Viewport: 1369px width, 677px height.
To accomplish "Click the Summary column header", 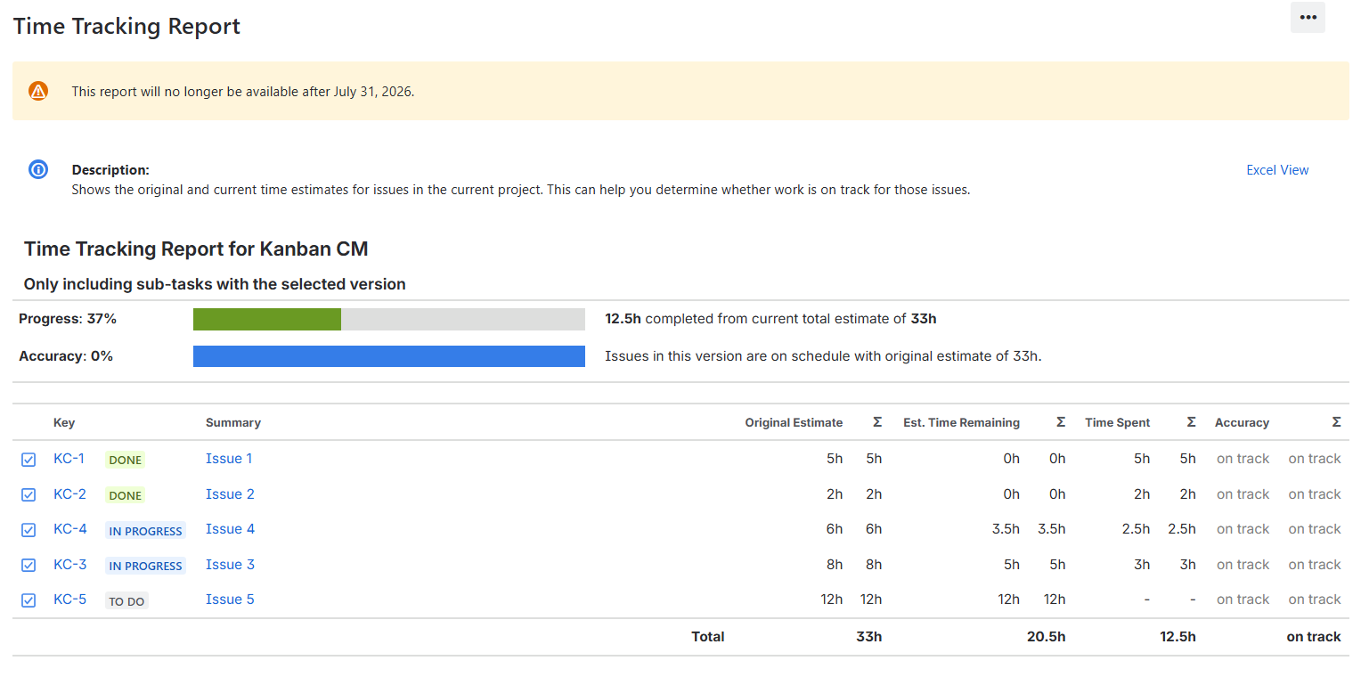I will [233, 422].
